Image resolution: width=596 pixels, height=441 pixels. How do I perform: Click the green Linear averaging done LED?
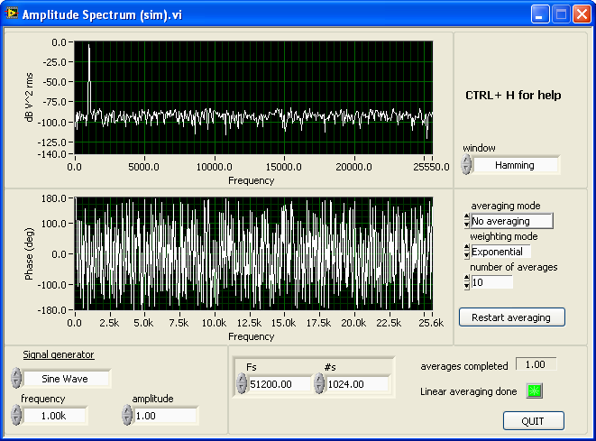[535, 390]
